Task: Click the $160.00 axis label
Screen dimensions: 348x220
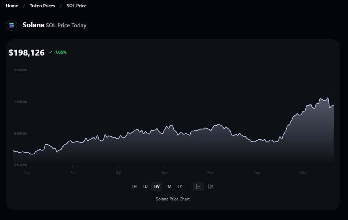Action: [x=21, y=165]
